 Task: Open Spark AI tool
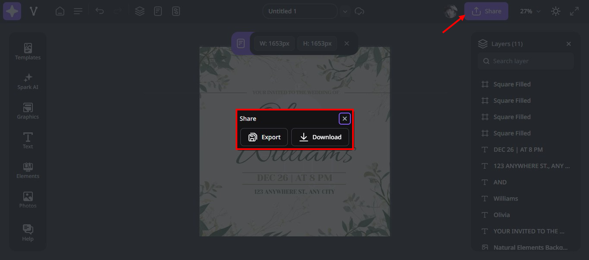28,81
